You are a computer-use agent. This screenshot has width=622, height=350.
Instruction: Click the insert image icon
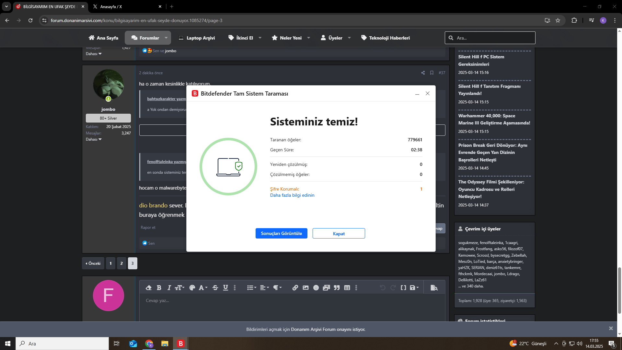tap(305, 288)
